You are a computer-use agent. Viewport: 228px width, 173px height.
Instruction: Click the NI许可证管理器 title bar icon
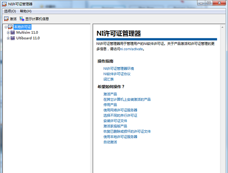[x=4, y=4]
